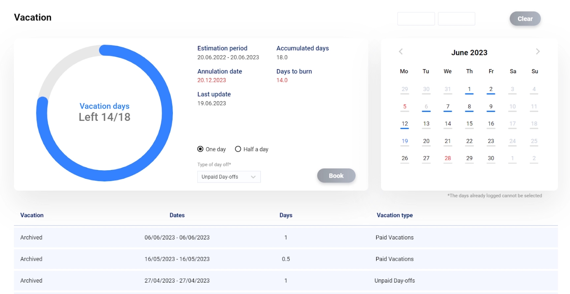Choose June 15 in the calendar
Screen dimensions: 570x294
469,124
